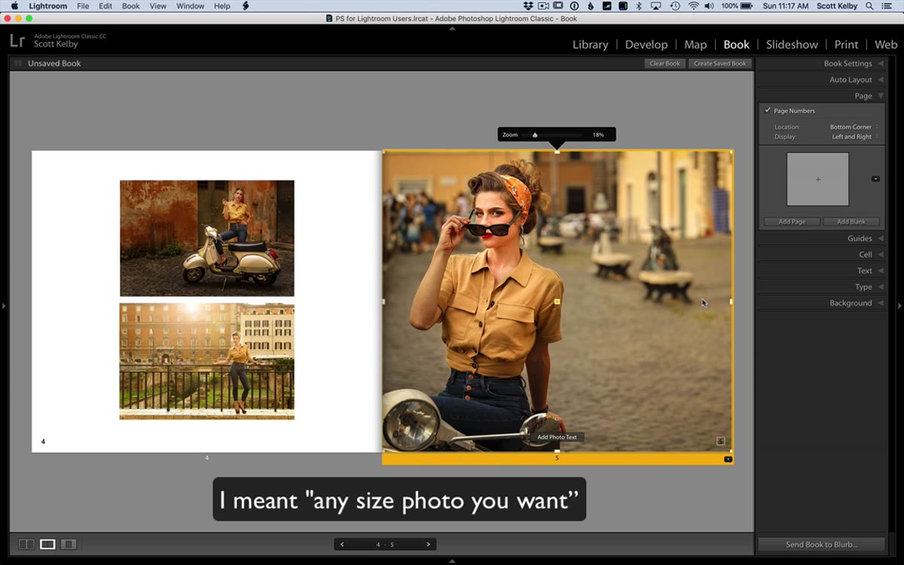This screenshot has height=565, width=904.
Task: Open Time Machine menu icon
Action: point(674,6)
